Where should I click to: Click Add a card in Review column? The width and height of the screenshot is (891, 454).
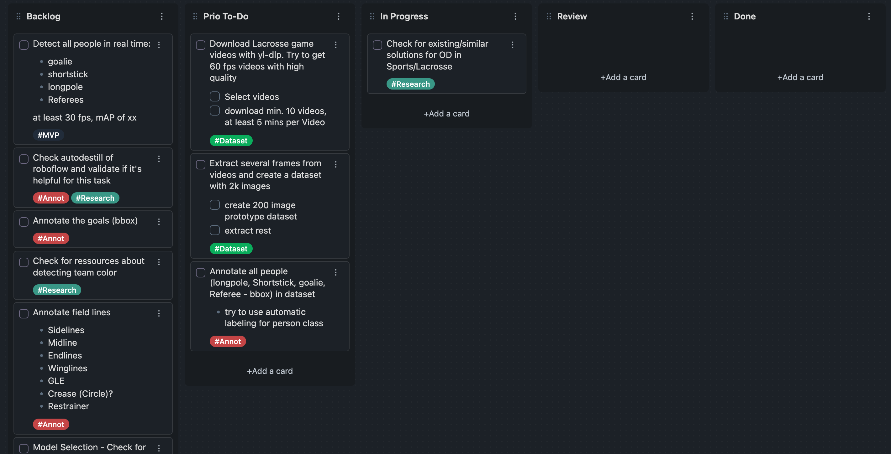(623, 77)
